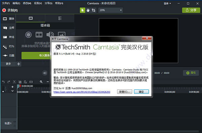Activate the hand pan tool
This screenshot has height=133, width=202.
click(88, 10)
